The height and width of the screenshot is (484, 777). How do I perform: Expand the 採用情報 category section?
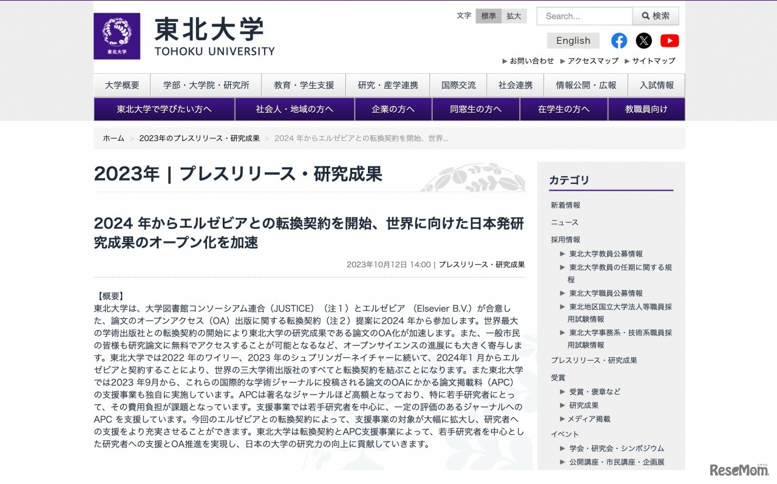point(565,239)
